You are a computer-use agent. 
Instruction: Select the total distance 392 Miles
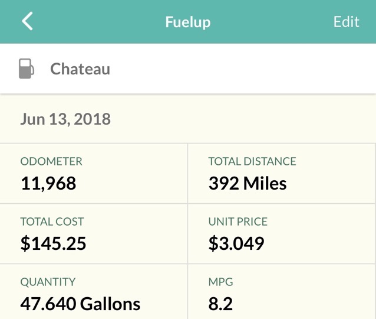[x=248, y=183]
